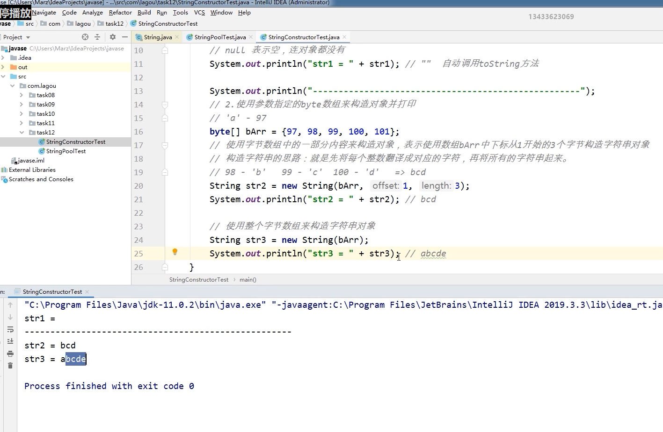This screenshot has height=432, width=663.
Task: Click the locate-file crosshair icon in Project panel
Action: [x=85, y=37]
